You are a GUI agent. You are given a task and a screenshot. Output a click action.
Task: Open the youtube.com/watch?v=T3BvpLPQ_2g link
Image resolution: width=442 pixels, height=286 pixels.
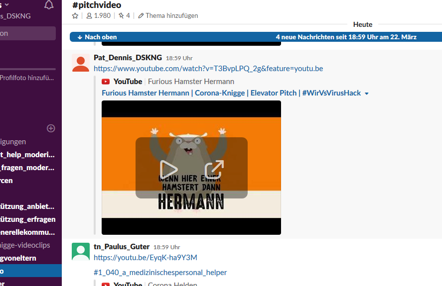coord(208,69)
